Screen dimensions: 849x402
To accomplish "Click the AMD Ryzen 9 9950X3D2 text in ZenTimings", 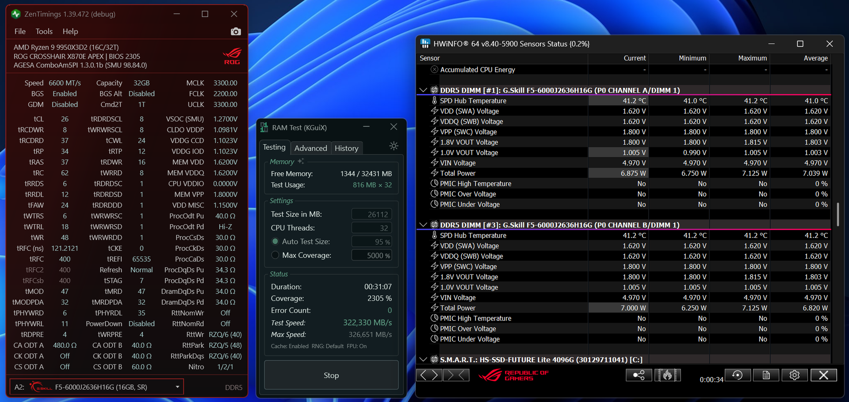I will 66,47.
